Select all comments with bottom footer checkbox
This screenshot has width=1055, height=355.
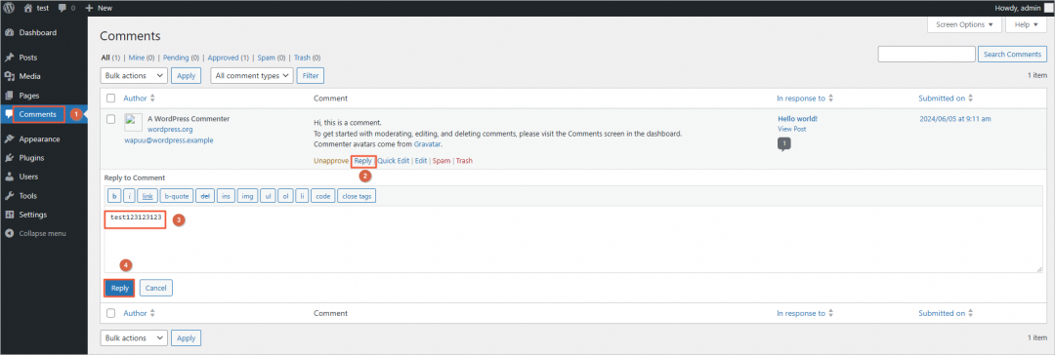111,313
